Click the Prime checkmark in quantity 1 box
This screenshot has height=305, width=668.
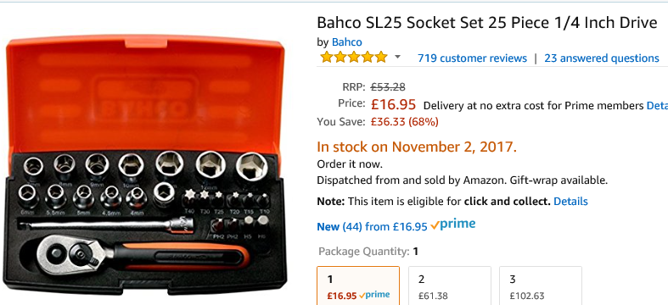click(362, 295)
